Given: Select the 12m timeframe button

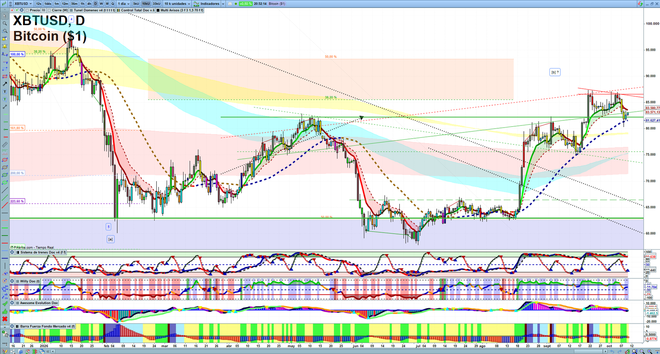Looking at the screenshot, I should pyautogui.click(x=65, y=4).
